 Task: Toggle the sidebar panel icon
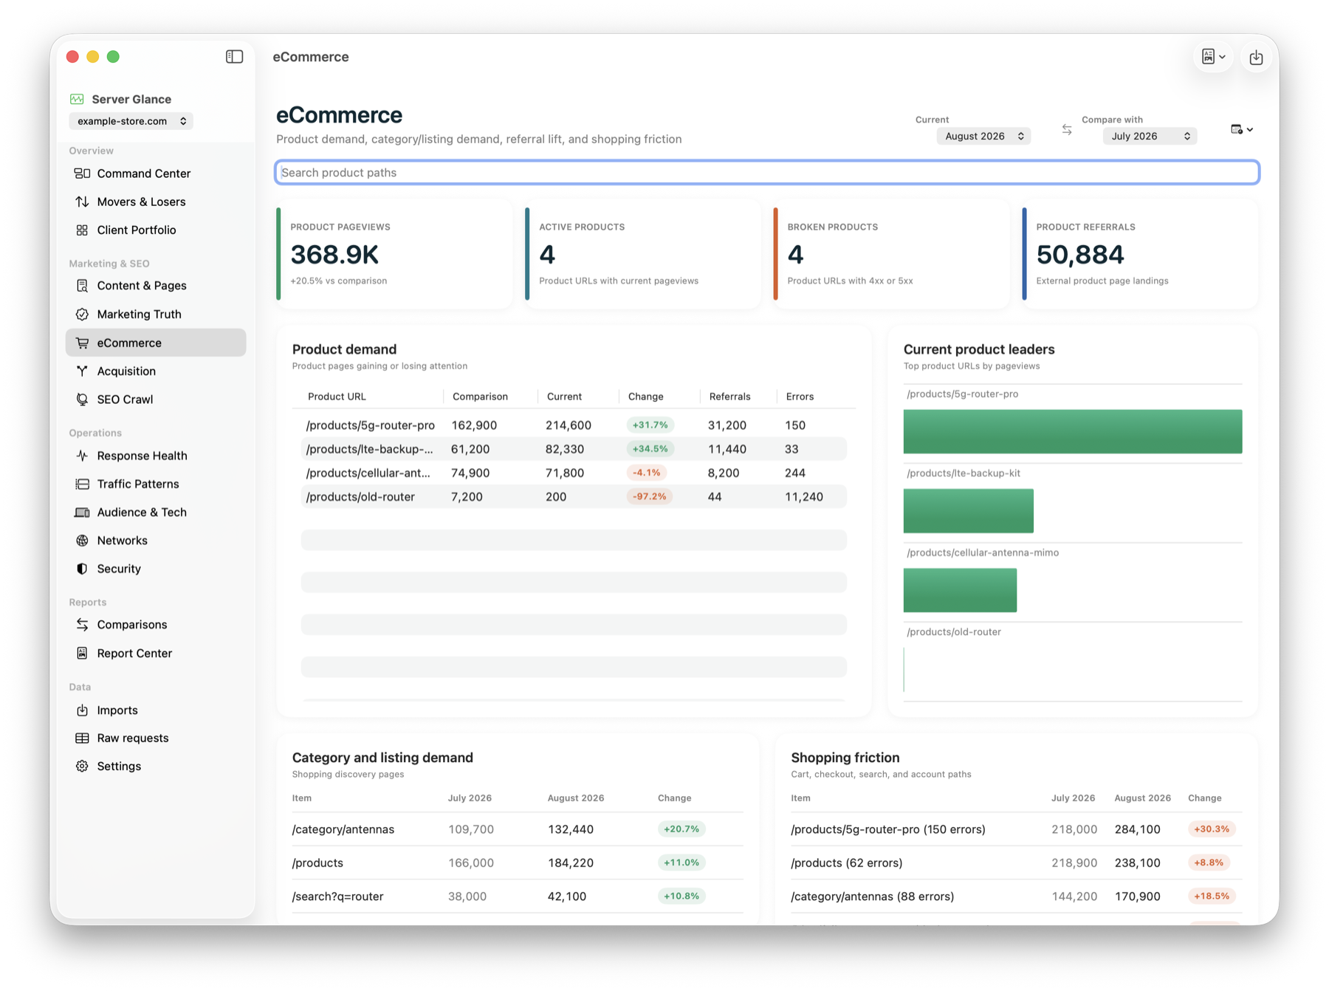point(234,57)
